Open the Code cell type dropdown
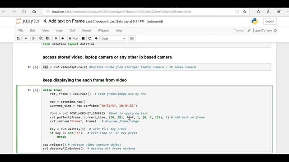 tap(113, 38)
